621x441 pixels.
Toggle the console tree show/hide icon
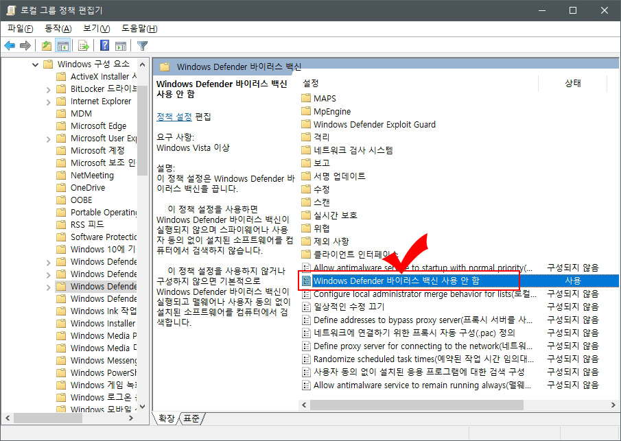(63, 46)
